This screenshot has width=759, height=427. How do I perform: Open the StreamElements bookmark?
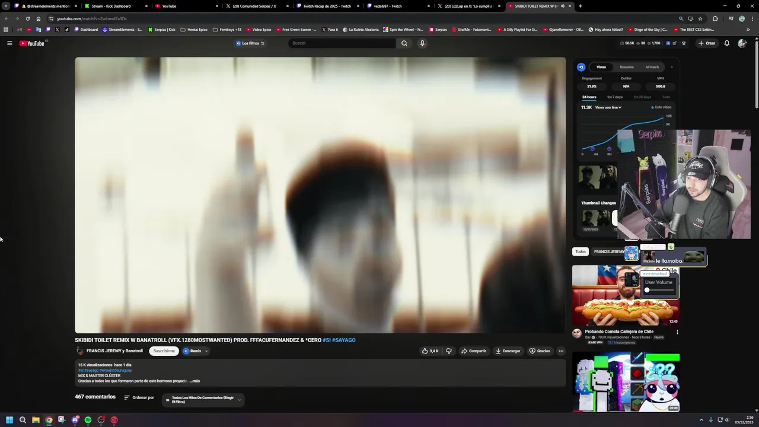click(x=122, y=30)
